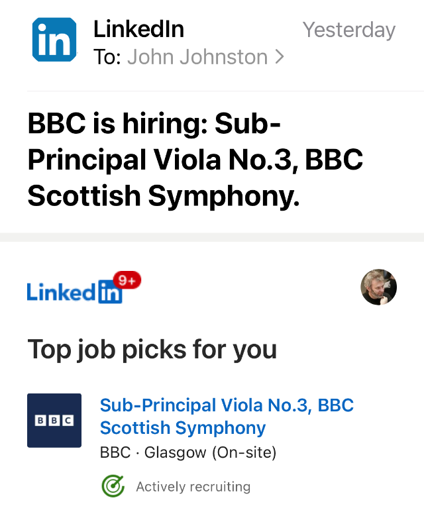Tap the "Top job picks for you" heading
This screenshot has width=424, height=518.
pyautogui.click(x=152, y=348)
